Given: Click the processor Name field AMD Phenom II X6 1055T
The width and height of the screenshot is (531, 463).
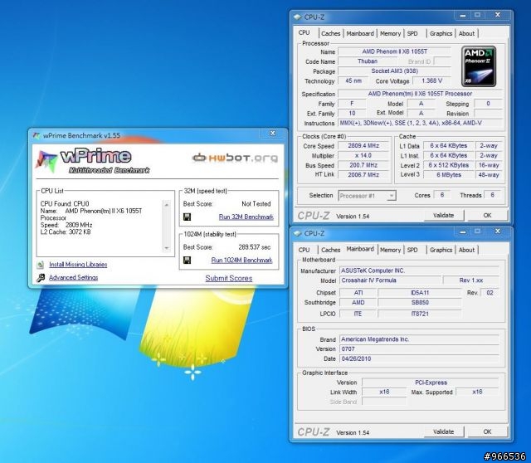Looking at the screenshot, I should 395,51.
